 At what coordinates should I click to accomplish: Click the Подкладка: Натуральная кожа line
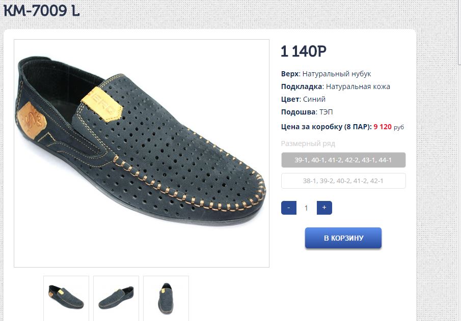click(336, 86)
